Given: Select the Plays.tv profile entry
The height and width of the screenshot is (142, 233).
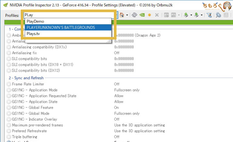Looking at the screenshot, I should click(x=68, y=34).
